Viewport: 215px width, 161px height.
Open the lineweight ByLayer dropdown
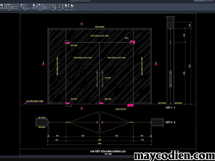pyautogui.click(x=44, y=6)
